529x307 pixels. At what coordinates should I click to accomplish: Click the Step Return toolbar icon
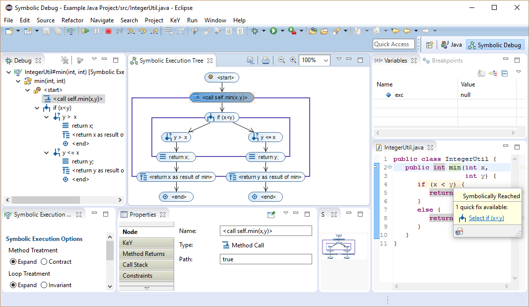point(154,31)
